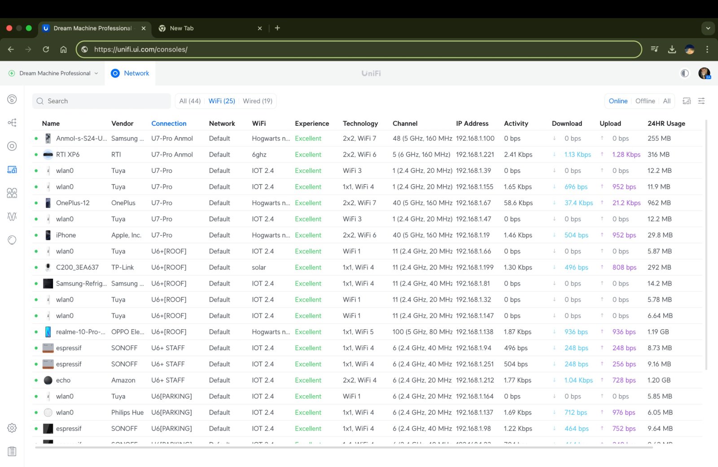Show All status clients
Image resolution: width=718 pixels, height=467 pixels.
click(667, 101)
